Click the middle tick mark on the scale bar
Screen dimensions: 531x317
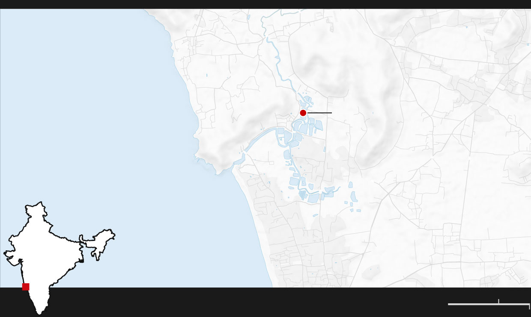click(x=498, y=301)
